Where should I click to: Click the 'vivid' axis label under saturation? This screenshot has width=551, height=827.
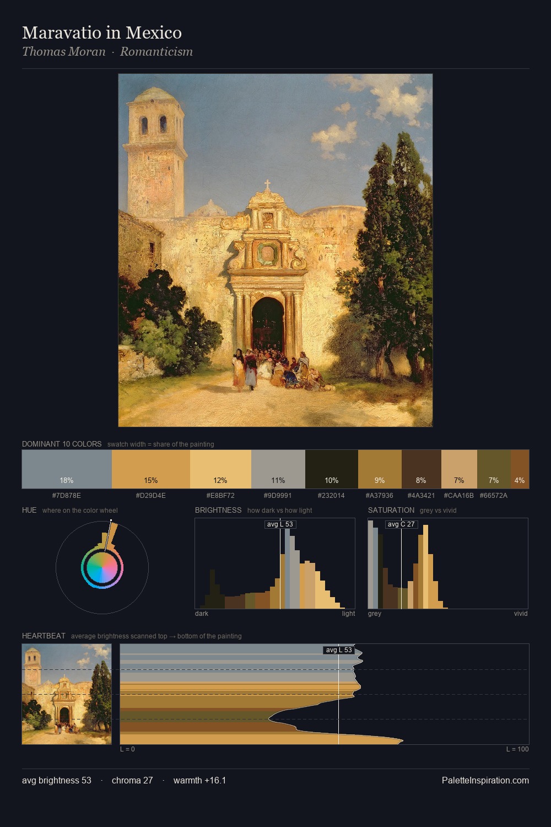coord(521,614)
